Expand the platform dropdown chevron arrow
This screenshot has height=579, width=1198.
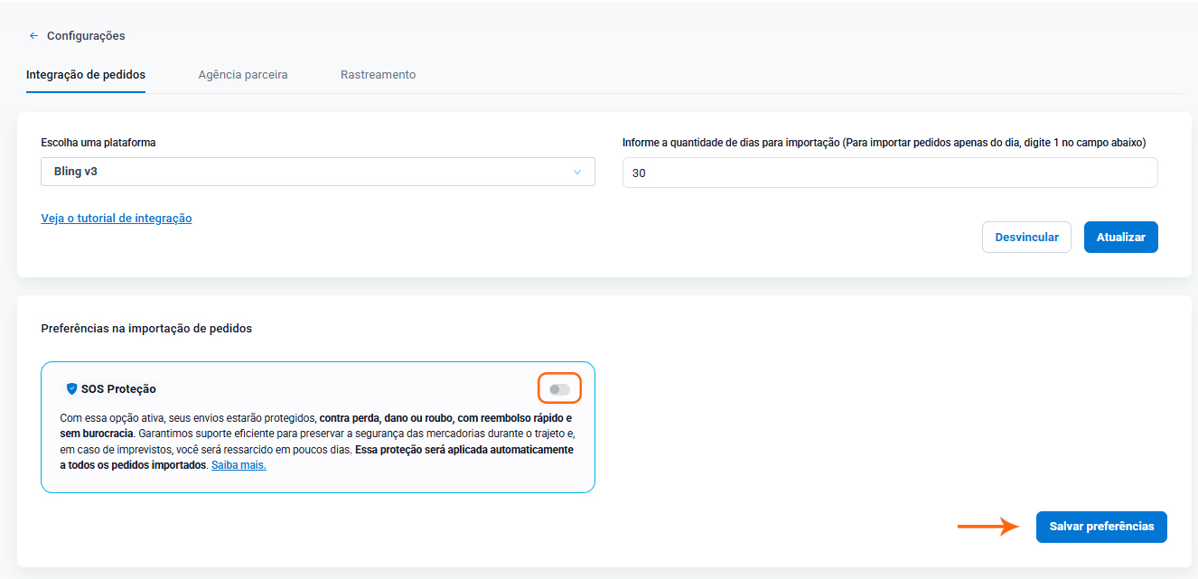577,173
